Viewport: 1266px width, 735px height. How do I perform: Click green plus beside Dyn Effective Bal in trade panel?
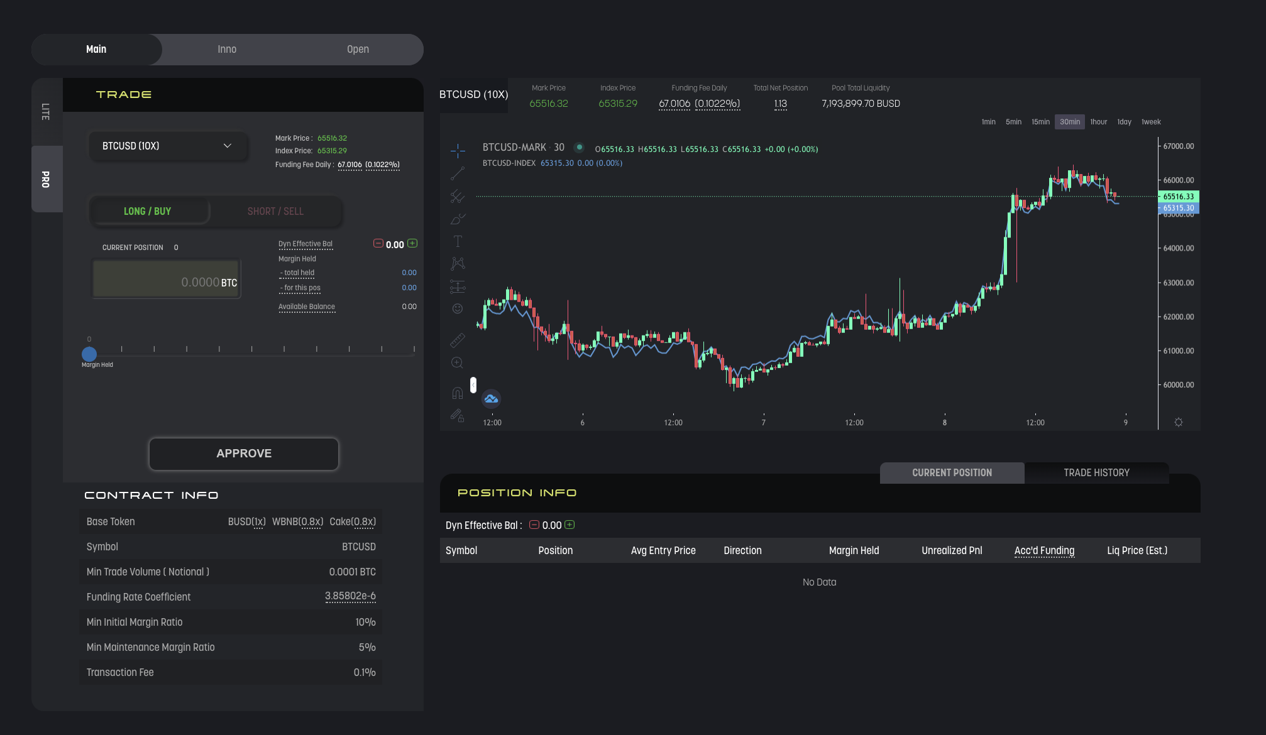tap(412, 243)
